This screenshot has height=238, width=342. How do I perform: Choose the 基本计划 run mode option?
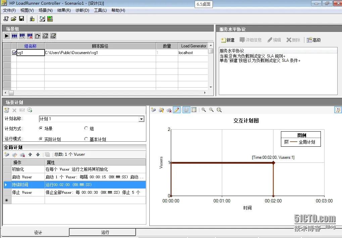coord(86,139)
